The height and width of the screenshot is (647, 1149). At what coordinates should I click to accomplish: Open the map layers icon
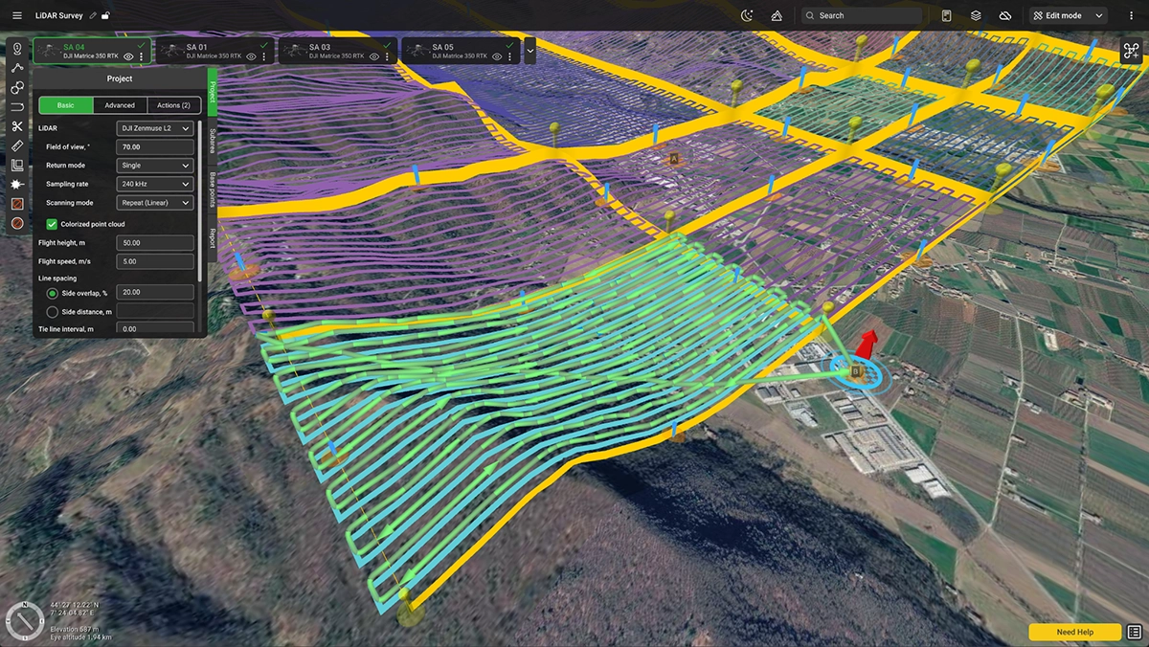(976, 15)
